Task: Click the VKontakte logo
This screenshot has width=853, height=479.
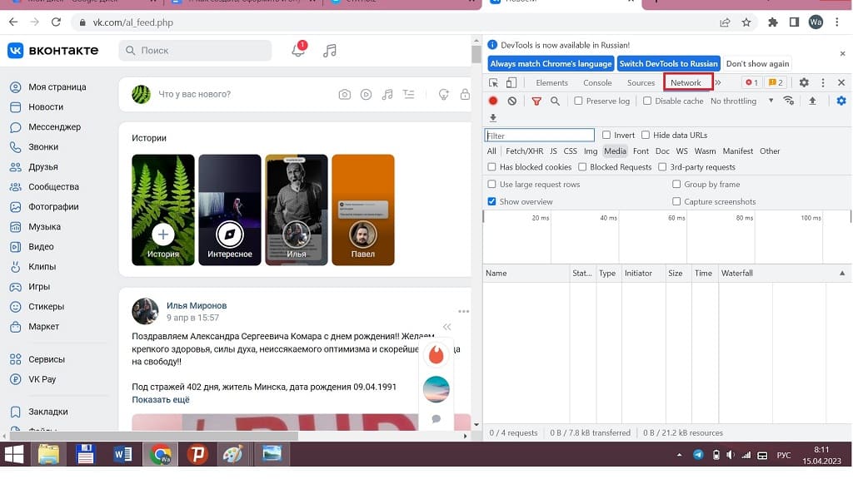Action: pos(52,51)
